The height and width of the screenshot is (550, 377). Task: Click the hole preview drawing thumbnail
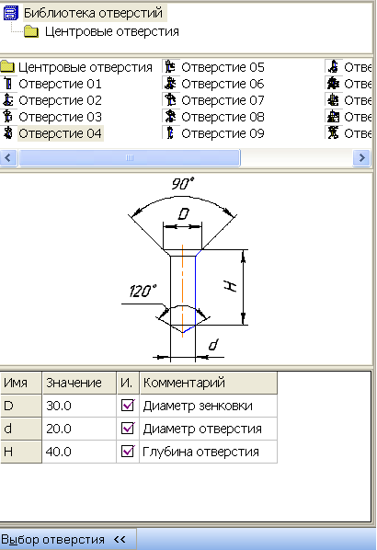pyautogui.click(x=185, y=269)
